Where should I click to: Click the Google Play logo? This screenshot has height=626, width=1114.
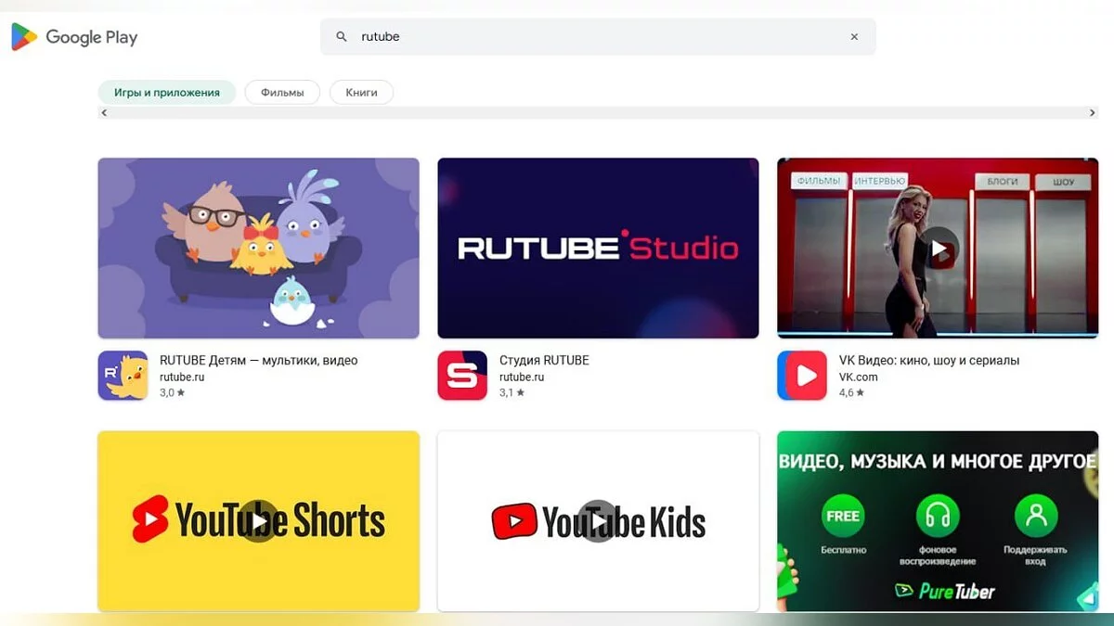(74, 37)
